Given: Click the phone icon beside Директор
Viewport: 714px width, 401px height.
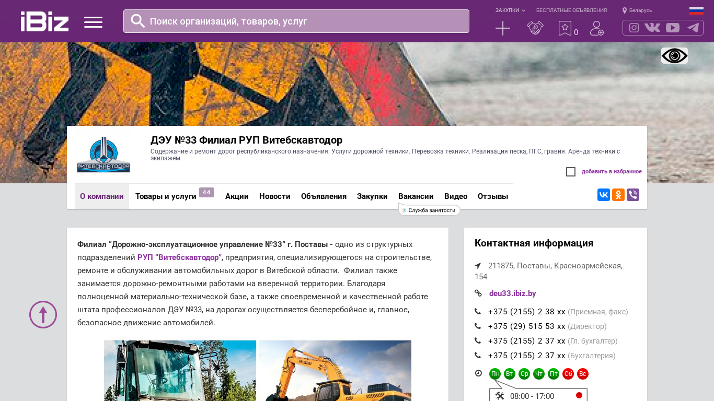Looking at the screenshot, I should (x=478, y=326).
